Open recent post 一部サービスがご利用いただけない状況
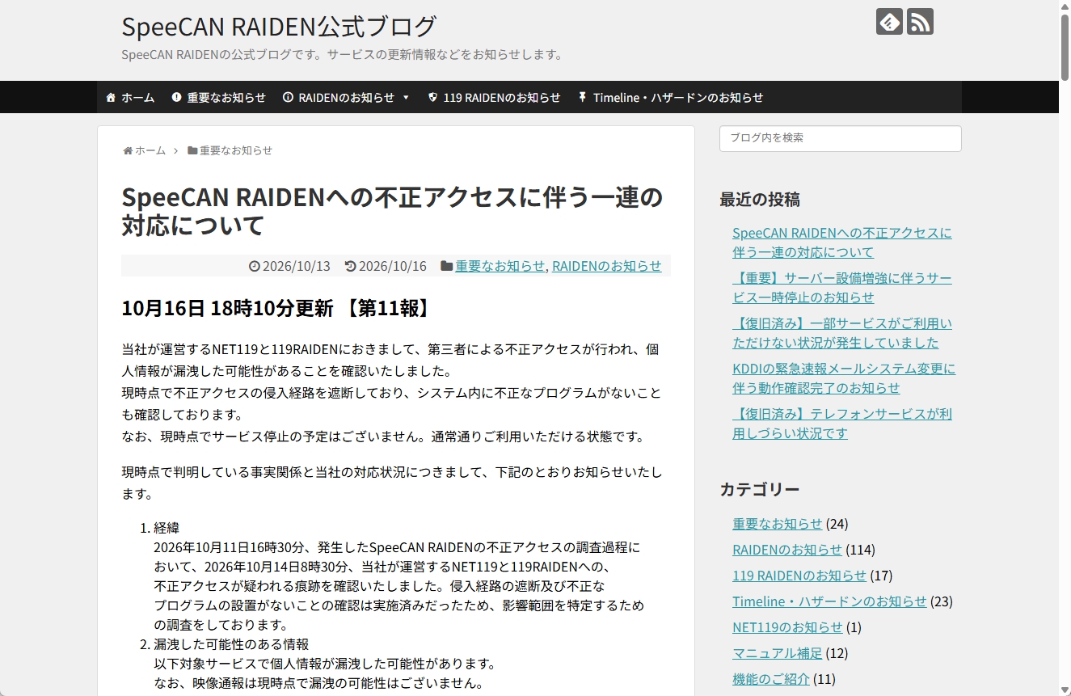Image resolution: width=1071 pixels, height=696 pixels. tap(842, 333)
